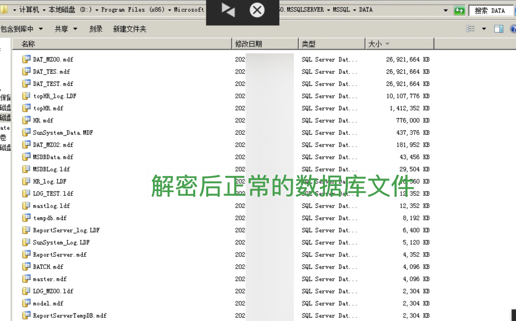This screenshot has height=321, width=516.
Task: Click the size value 181,952 KB
Action: (x=413, y=145)
